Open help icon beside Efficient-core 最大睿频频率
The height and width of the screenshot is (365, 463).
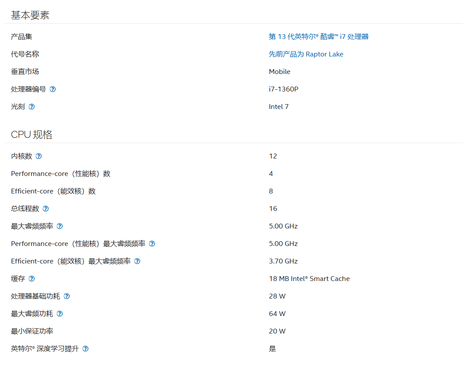tap(137, 261)
